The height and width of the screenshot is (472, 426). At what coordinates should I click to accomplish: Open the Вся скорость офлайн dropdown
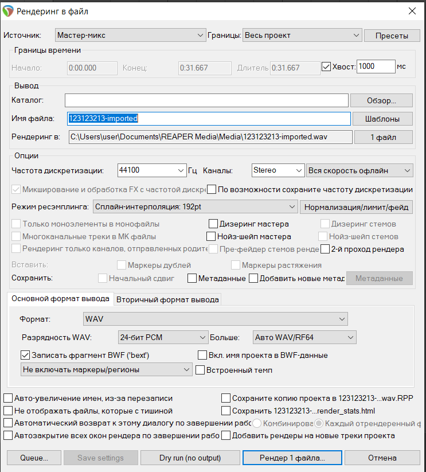click(359, 170)
